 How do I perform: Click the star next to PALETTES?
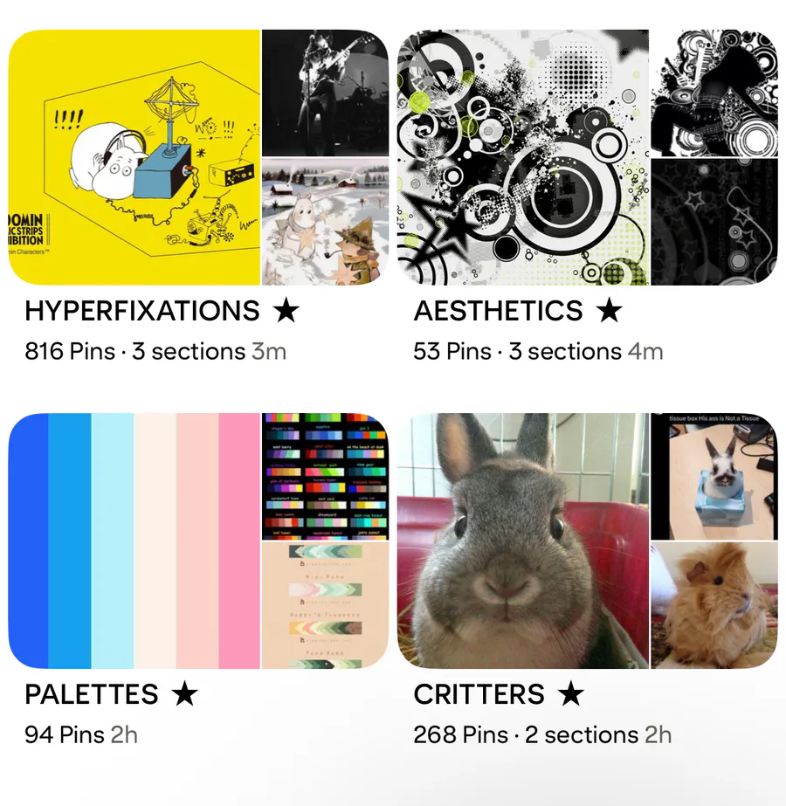pyautogui.click(x=184, y=693)
